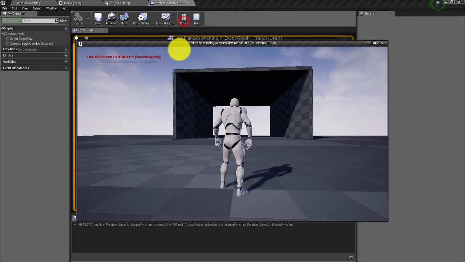
Task: Click the compile successful log message
Action: coord(186,225)
